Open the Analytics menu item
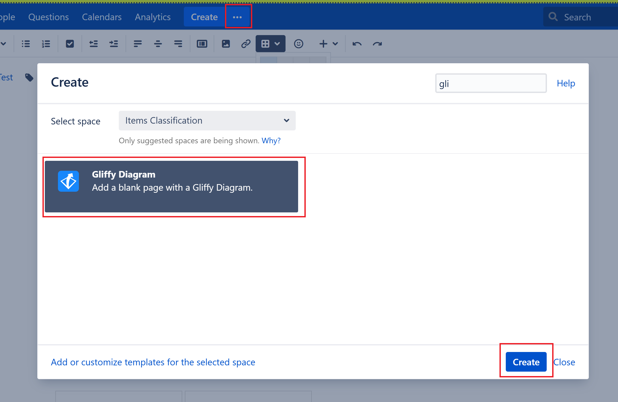This screenshot has width=618, height=402. click(x=153, y=17)
